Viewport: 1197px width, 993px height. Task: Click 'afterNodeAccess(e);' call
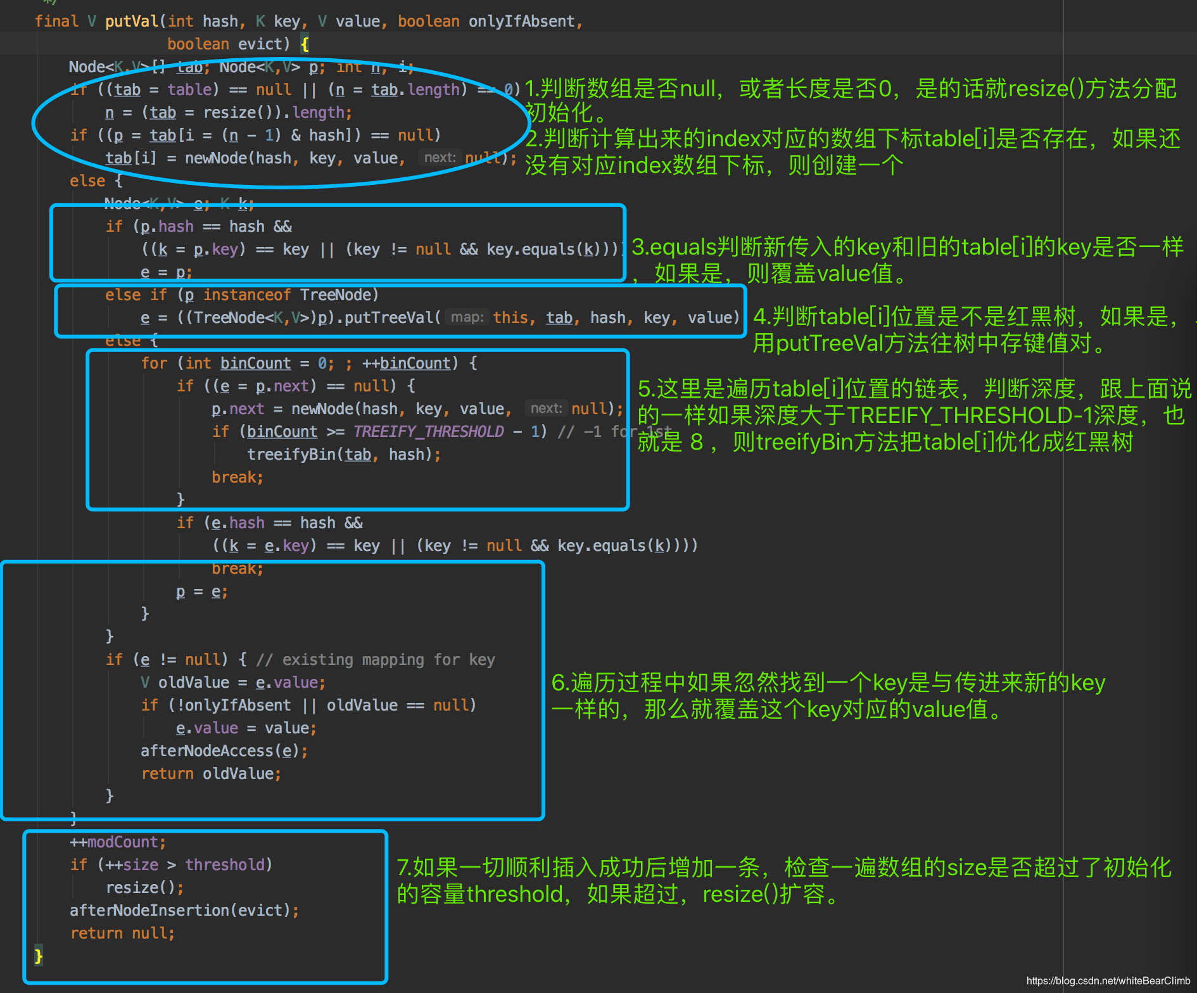point(224,751)
